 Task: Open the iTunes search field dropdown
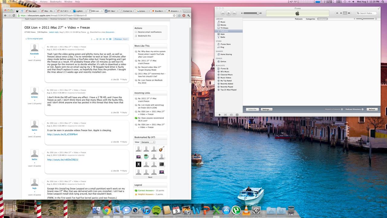[x=358, y=13]
